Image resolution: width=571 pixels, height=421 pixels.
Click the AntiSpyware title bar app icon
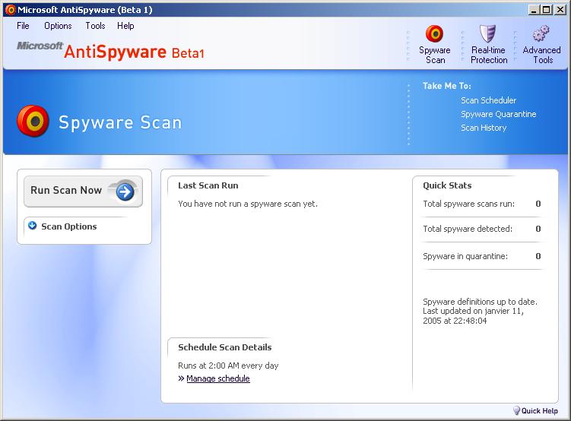click(11, 10)
